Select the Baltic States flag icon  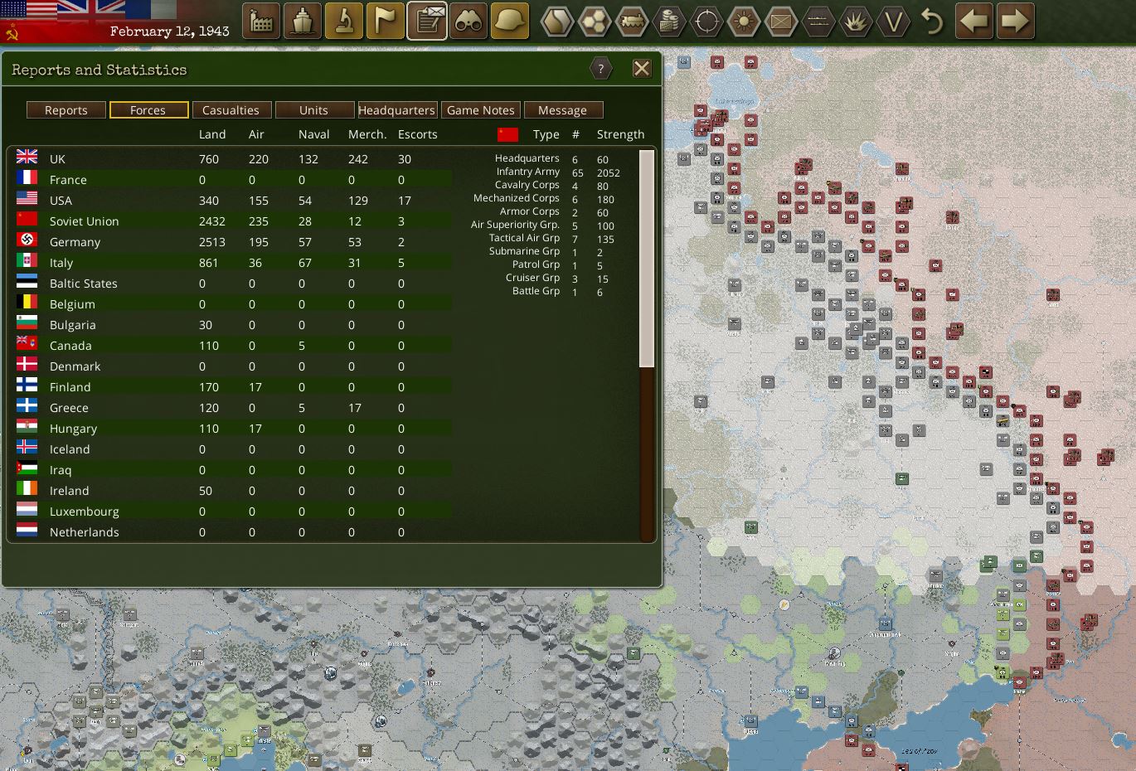tap(27, 281)
